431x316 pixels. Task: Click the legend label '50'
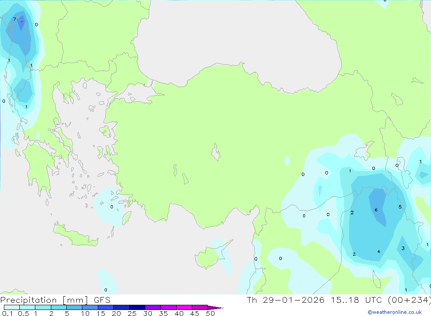(210, 313)
